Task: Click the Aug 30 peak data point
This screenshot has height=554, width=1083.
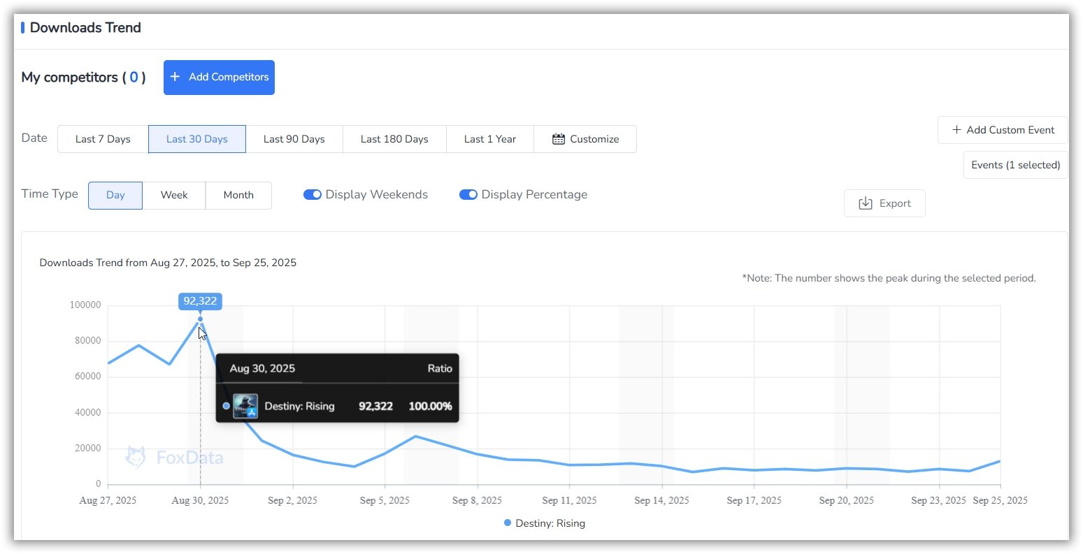Action: coord(200,319)
